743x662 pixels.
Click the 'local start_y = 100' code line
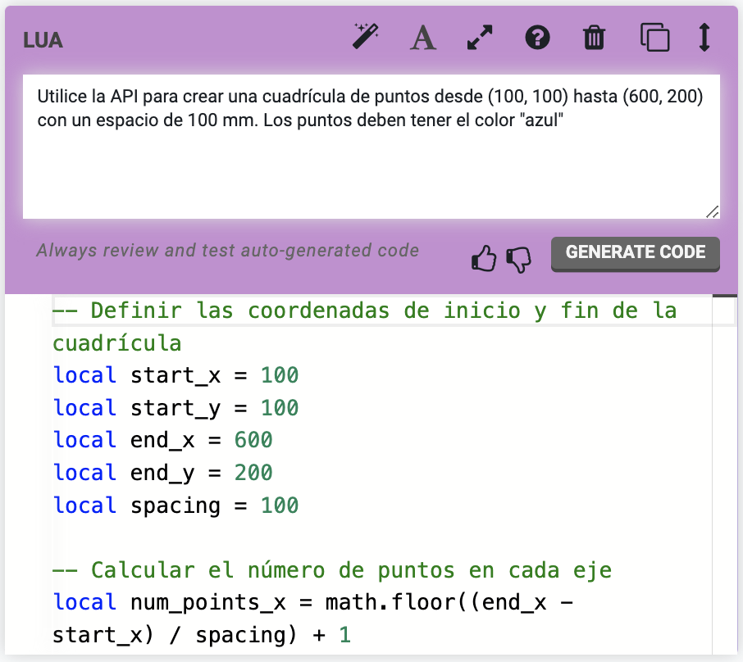(x=175, y=408)
